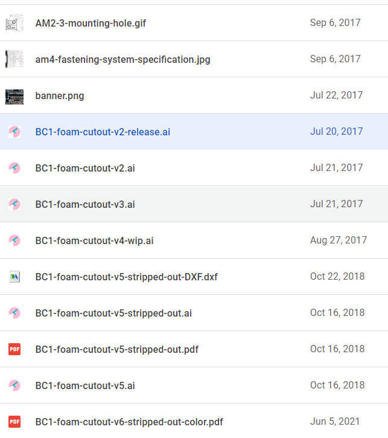Click the file icon beside BC1-foam-cutout-v5.ai

(x=14, y=385)
